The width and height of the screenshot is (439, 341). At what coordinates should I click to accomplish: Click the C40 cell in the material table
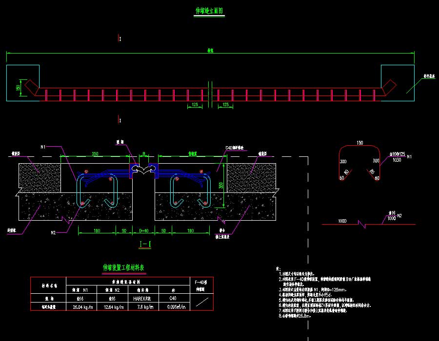pyautogui.click(x=173, y=297)
